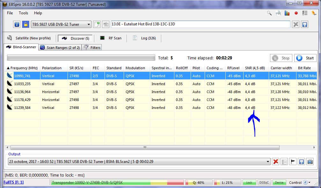321x188 pixels.
Task: Open the TBS 5927 tuner dropdown
Action: (89, 24)
